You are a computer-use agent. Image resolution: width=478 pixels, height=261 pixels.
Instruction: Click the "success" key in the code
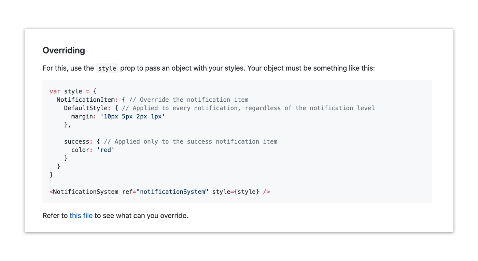click(x=76, y=141)
